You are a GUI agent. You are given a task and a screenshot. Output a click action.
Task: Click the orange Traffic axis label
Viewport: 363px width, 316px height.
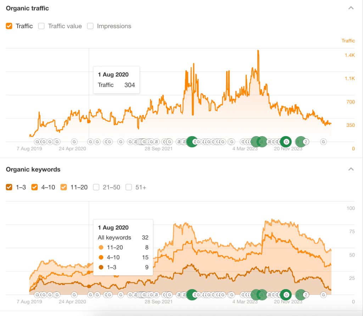348,41
